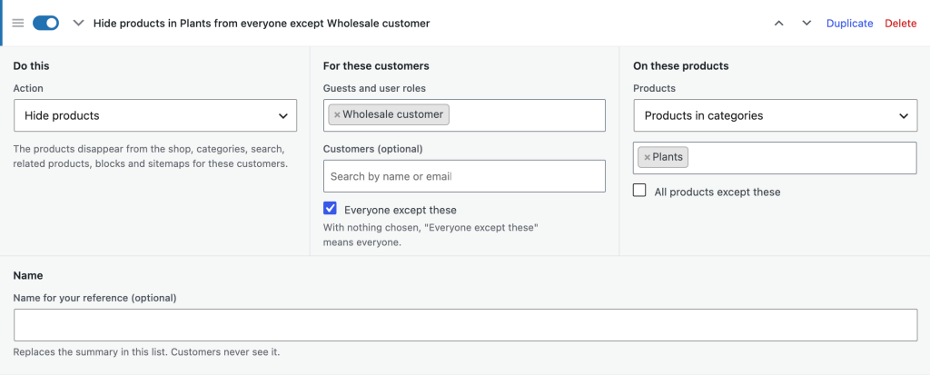Remove the Wholesale customer tag
Image resolution: width=930 pixels, height=375 pixels.
(x=337, y=115)
